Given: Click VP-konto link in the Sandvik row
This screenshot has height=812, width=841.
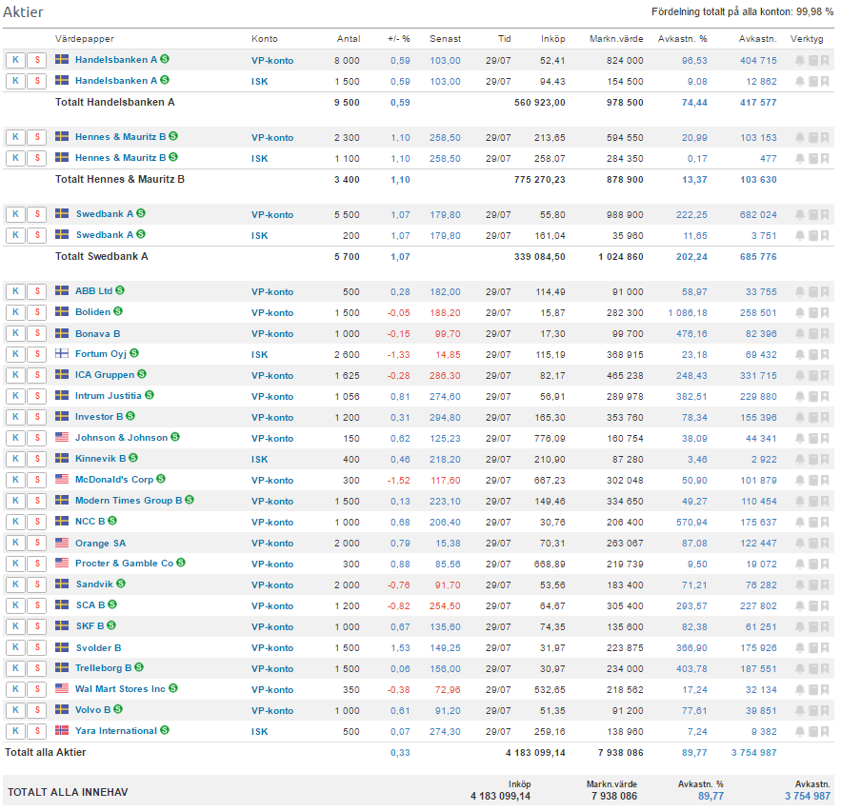Looking at the screenshot, I should point(272,584).
